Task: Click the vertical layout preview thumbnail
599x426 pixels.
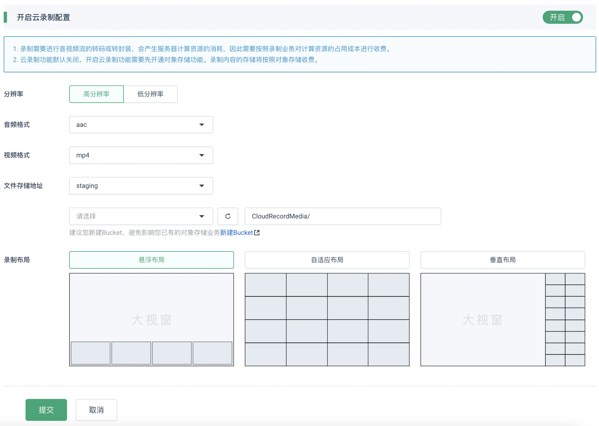Action: click(502, 319)
